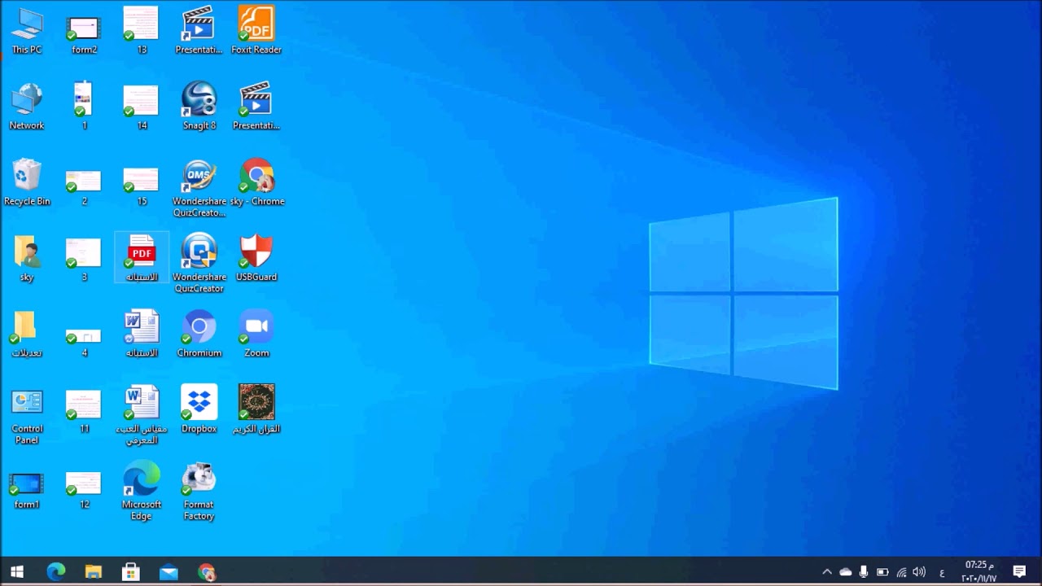
Task: Select the Foxit Reader desktop icon
Action: [256, 31]
